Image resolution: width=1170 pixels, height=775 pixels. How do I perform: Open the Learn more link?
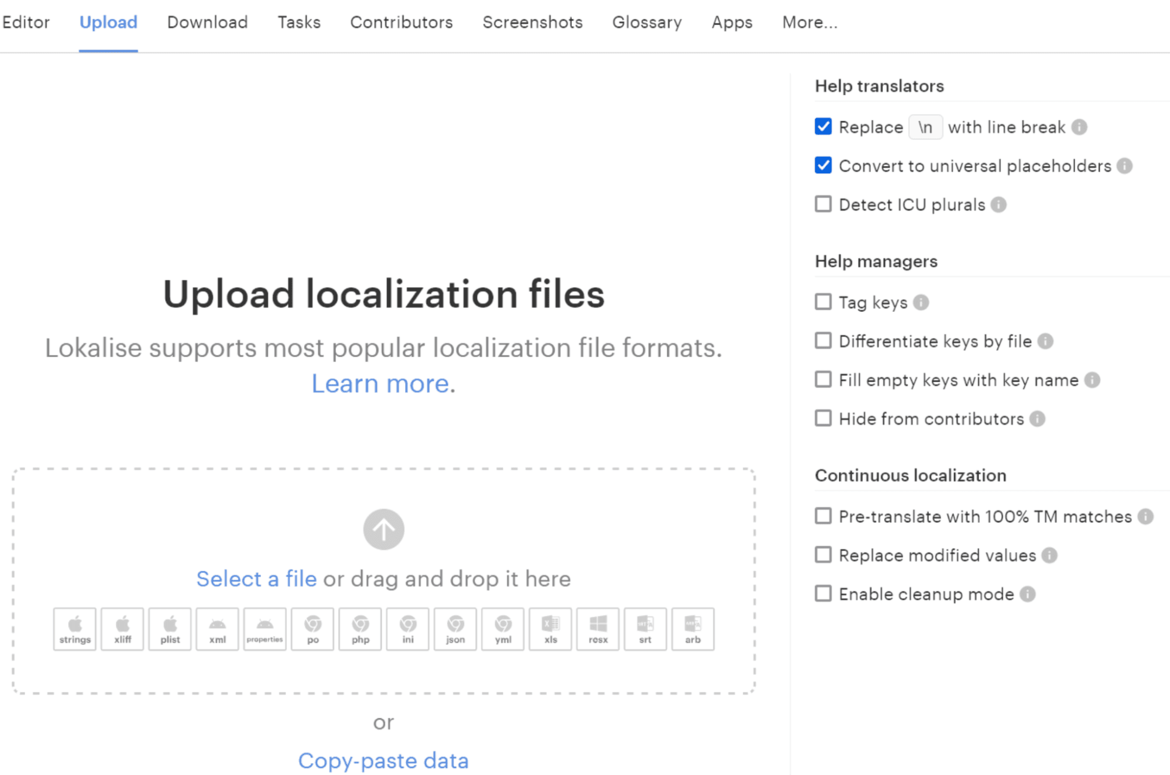pos(380,384)
